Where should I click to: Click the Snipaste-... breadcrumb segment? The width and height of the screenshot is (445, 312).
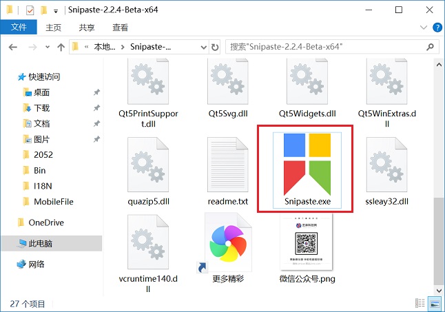click(150, 47)
